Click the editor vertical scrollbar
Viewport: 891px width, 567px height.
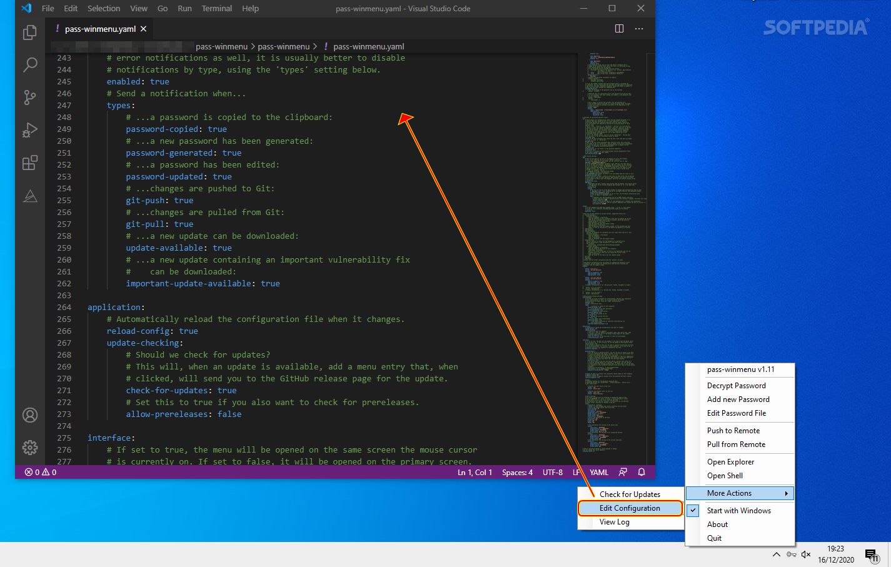[x=650, y=259]
